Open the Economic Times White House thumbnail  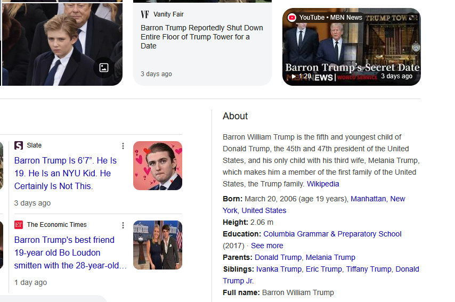(157, 245)
